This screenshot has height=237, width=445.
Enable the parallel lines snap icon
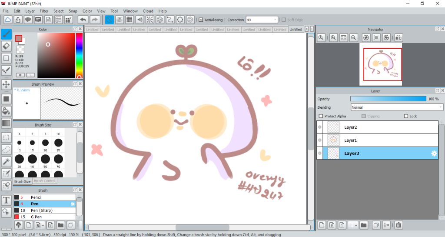coord(120,20)
